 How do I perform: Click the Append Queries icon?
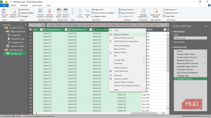click(x=120, y=13)
